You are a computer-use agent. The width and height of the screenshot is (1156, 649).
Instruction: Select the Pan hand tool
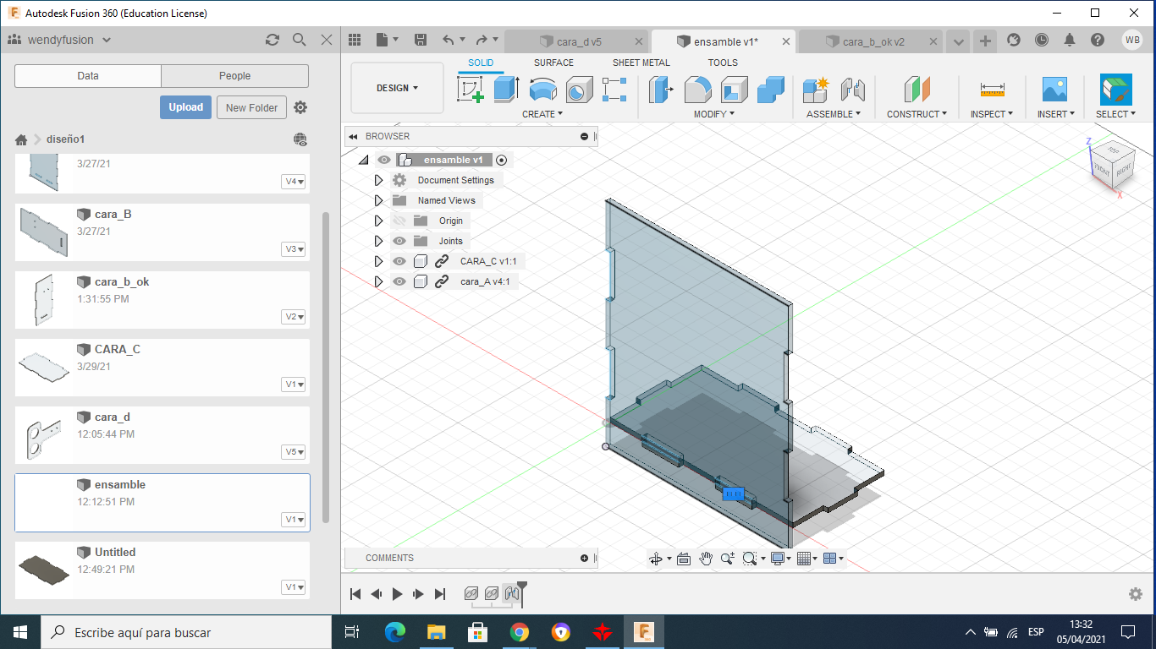coord(706,559)
